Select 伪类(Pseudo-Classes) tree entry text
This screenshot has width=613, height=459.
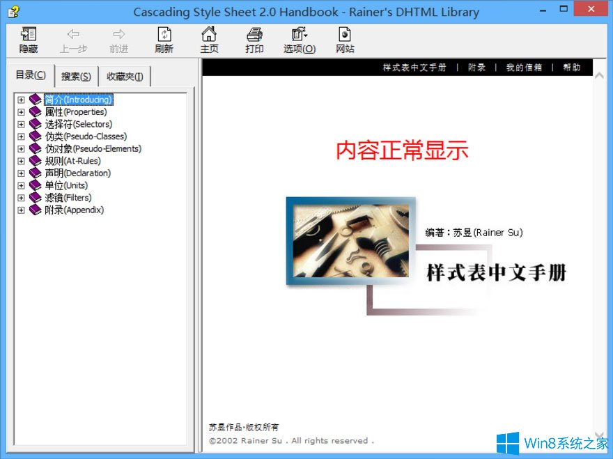tap(86, 137)
